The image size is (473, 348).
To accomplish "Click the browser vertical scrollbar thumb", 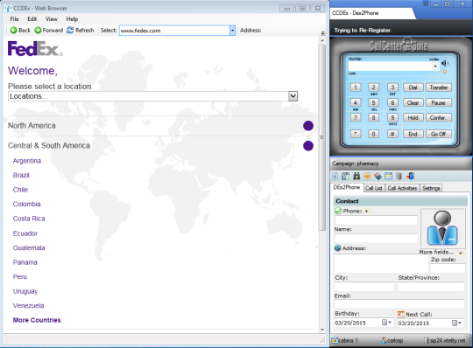I will coord(322,137).
